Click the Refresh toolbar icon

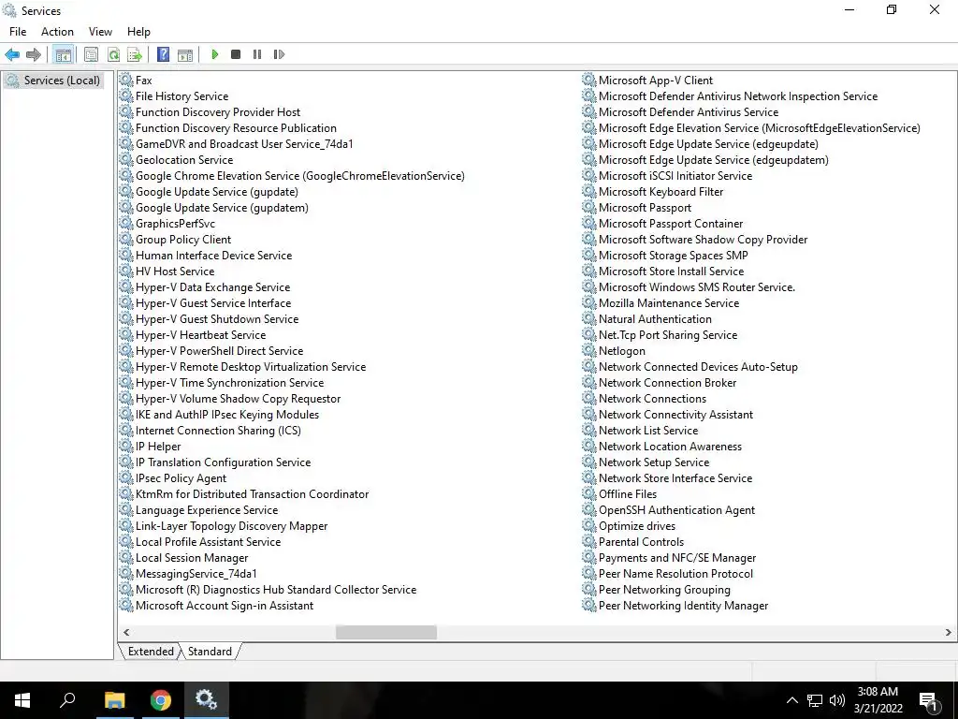tap(113, 54)
